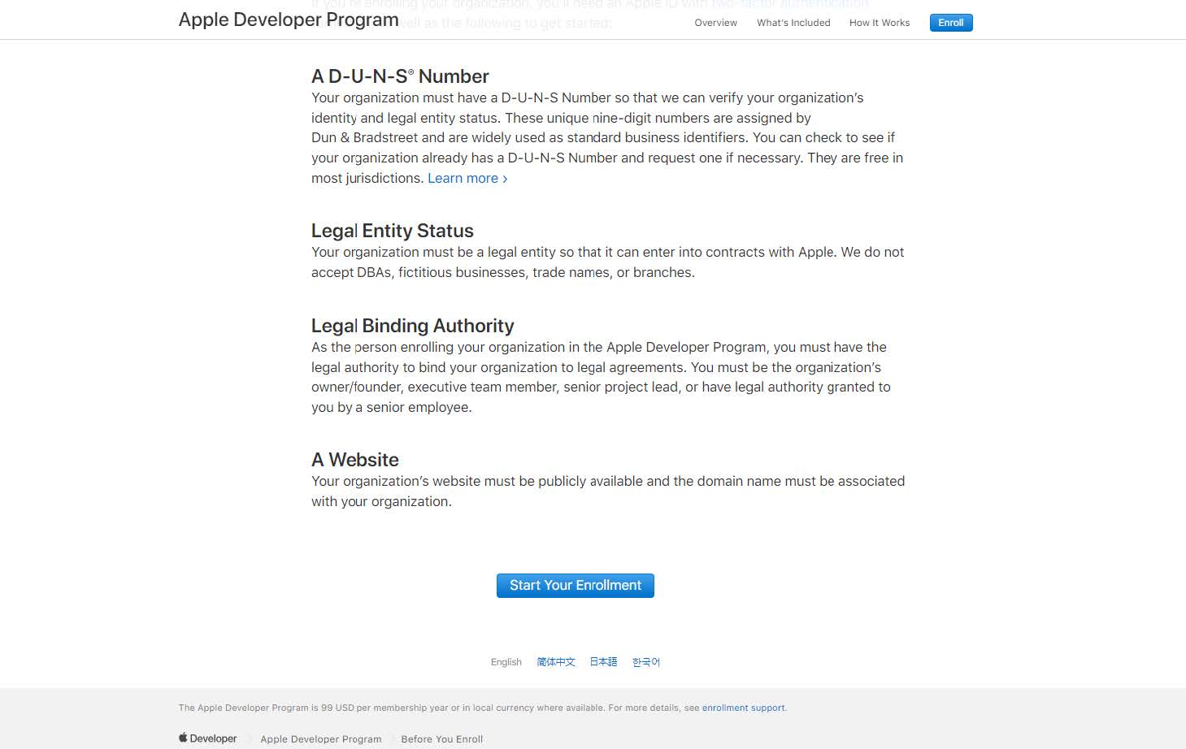The height and width of the screenshot is (749, 1186).
Task: Click the Legal Entity Status heading
Action: click(x=393, y=231)
